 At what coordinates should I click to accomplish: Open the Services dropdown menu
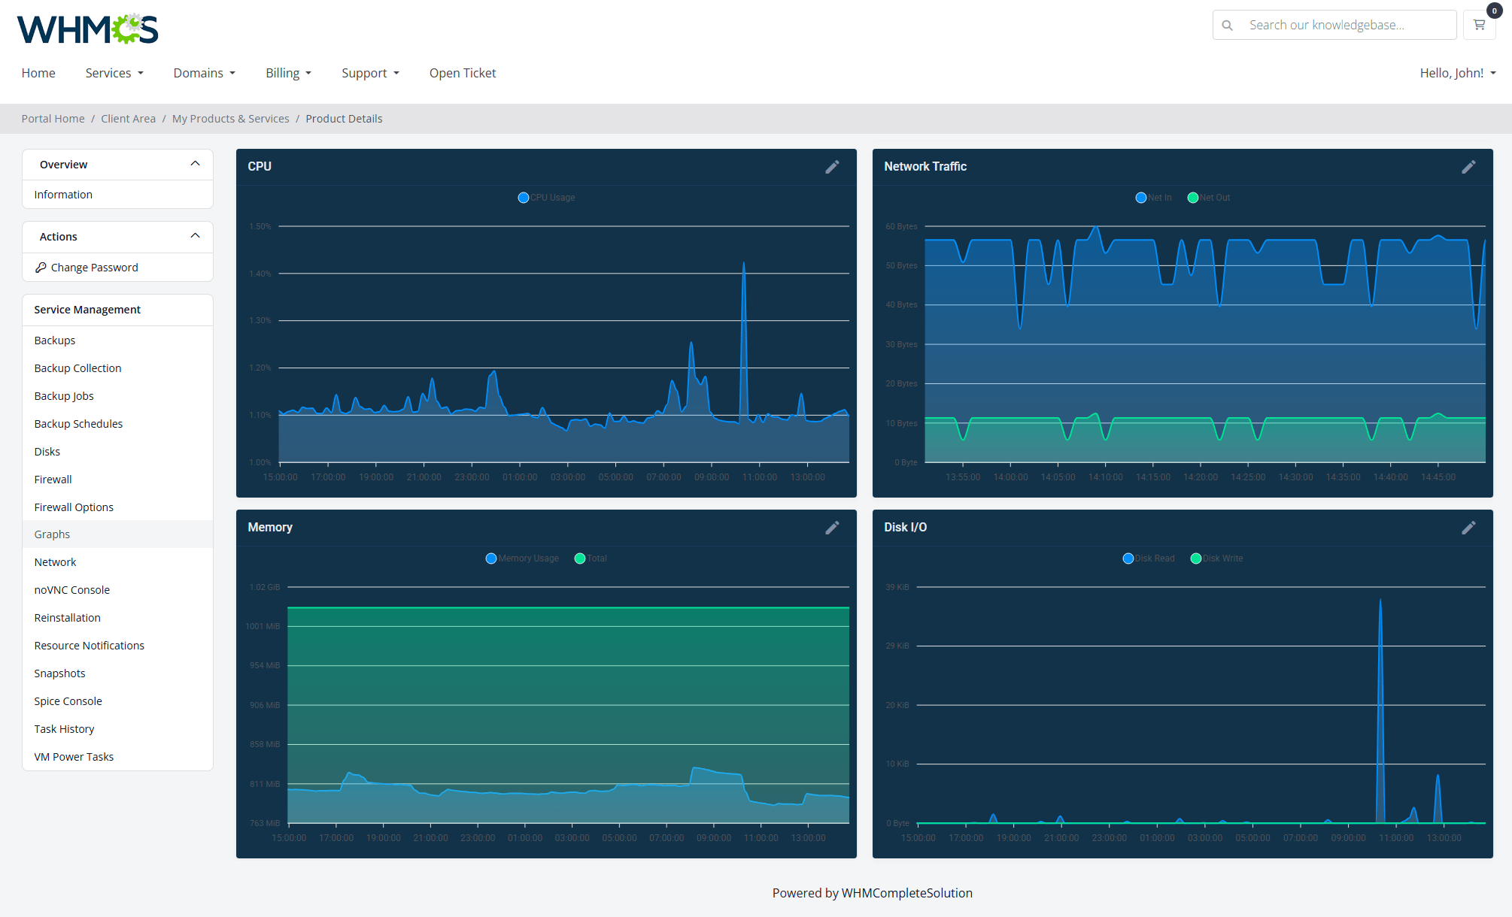[x=114, y=73]
